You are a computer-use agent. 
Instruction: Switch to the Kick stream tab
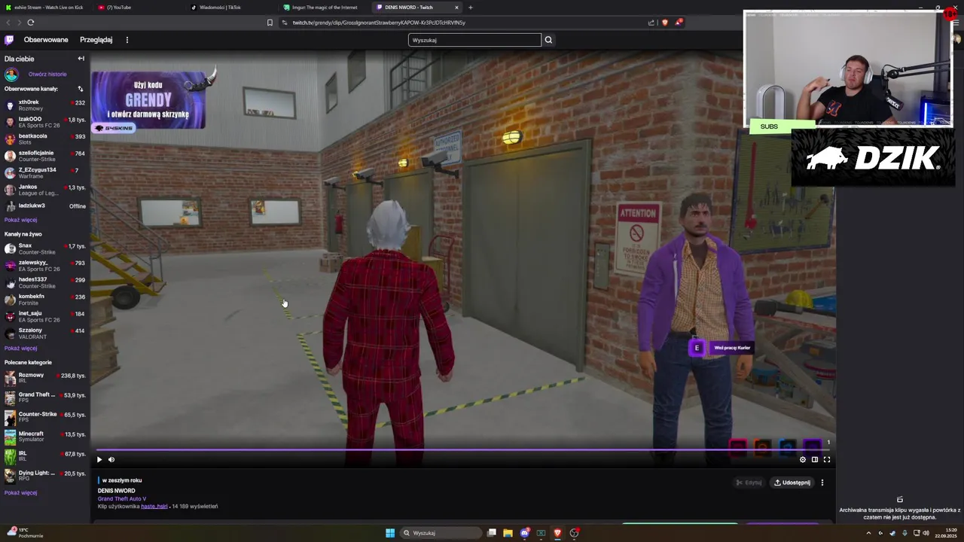[x=45, y=8]
